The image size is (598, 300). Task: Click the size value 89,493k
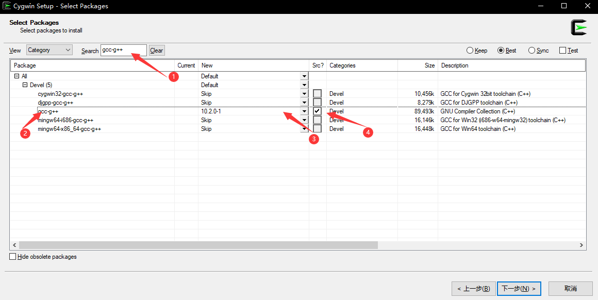click(424, 111)
